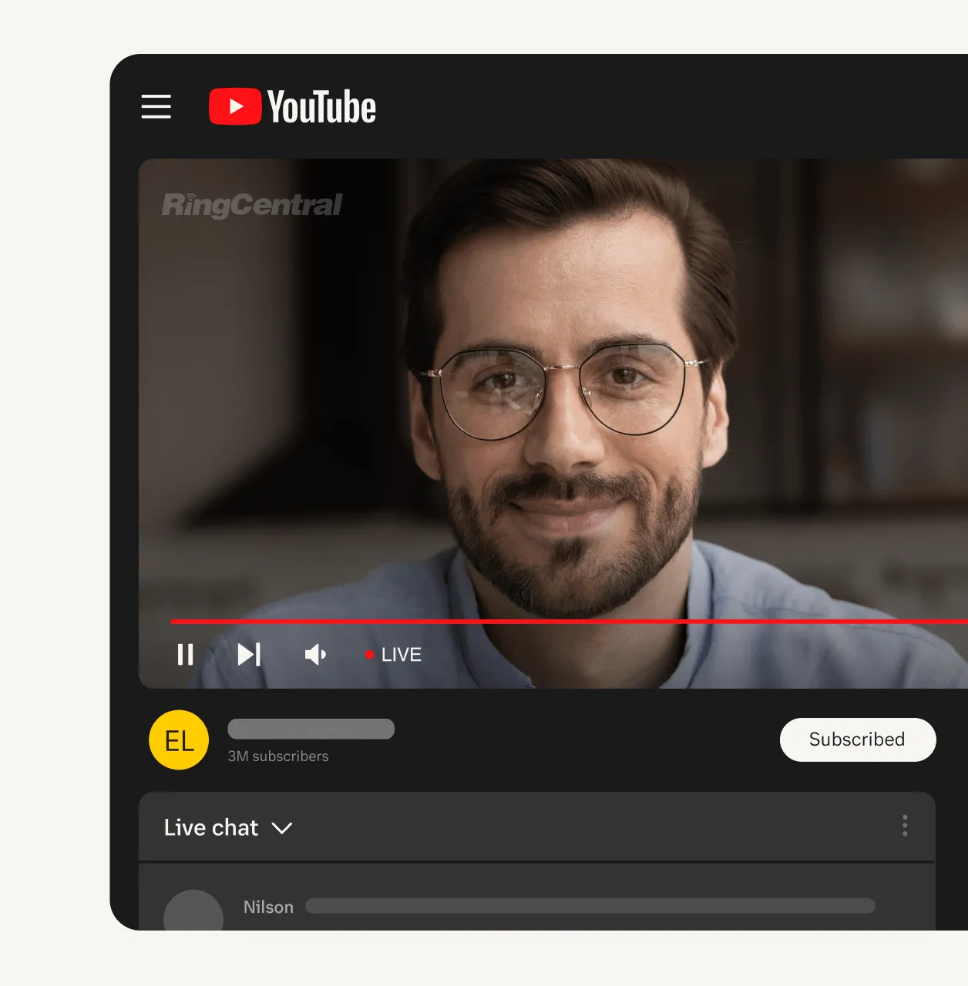Image resolution: width=968 pixels, height=986 pixels.
Task: Click the RingCentral watermark on the video
Action: 252,205
